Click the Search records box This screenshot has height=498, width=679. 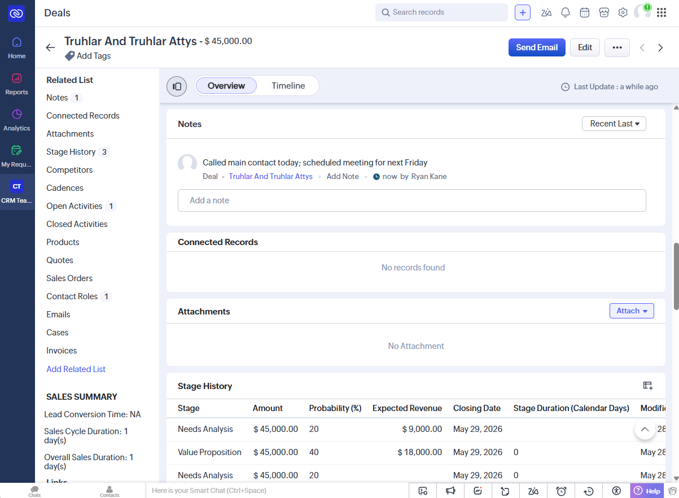point(441,12)
